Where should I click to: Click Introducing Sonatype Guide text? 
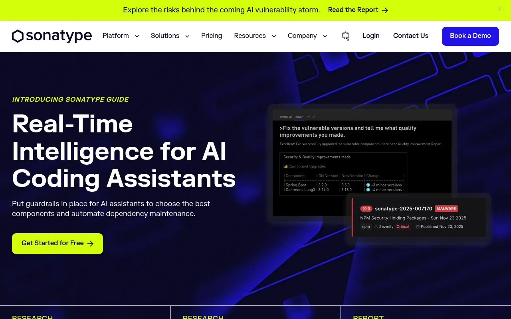click(x=70, y=100)
